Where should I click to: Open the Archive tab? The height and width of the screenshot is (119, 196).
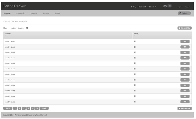pyautogui.click(x=46, y=13)
